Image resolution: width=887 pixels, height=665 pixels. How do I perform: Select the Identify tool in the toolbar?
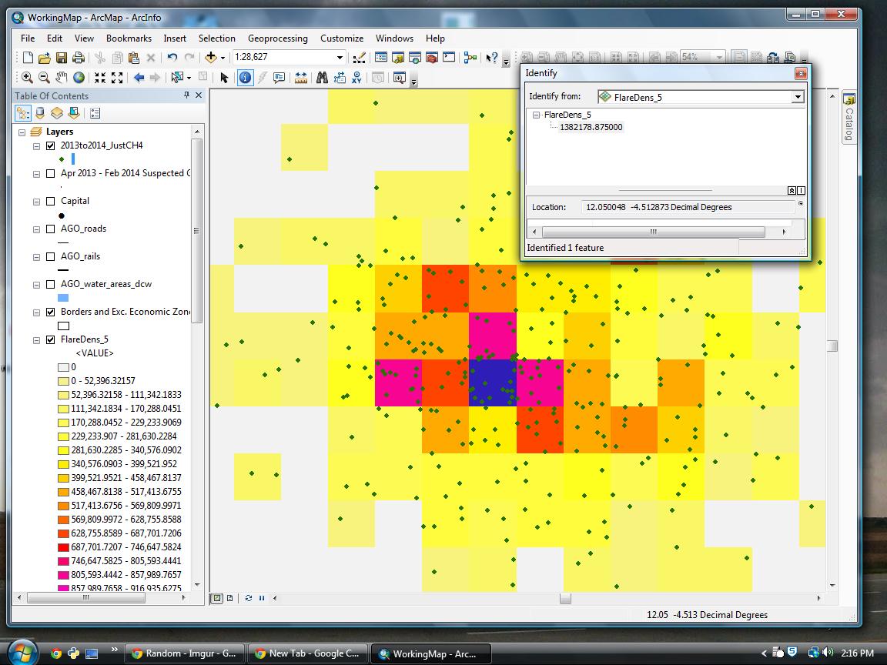click(245, 78)
